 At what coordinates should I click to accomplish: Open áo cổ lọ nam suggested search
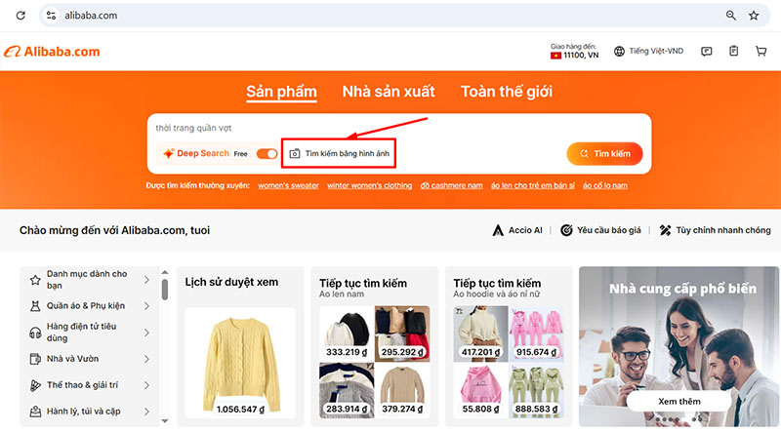pyautogui.click(x=605, y=185)
